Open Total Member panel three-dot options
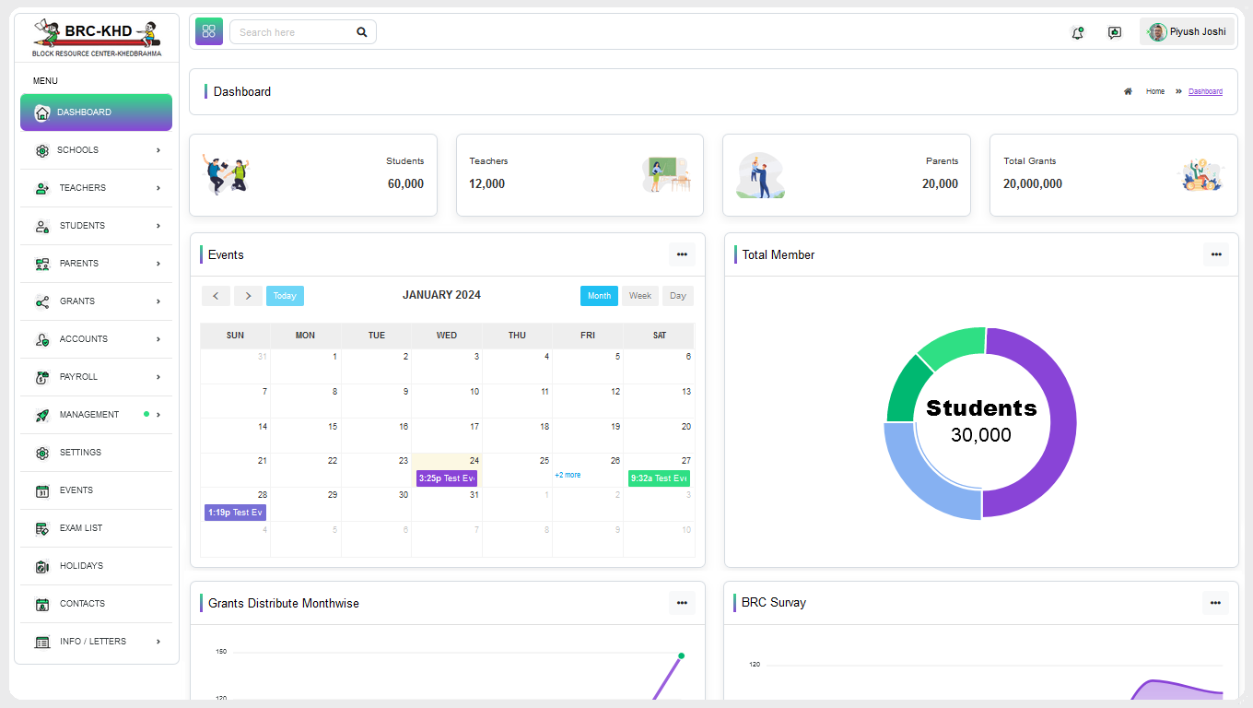The height and width of the screenshot is (708, 1253). 1216,254
